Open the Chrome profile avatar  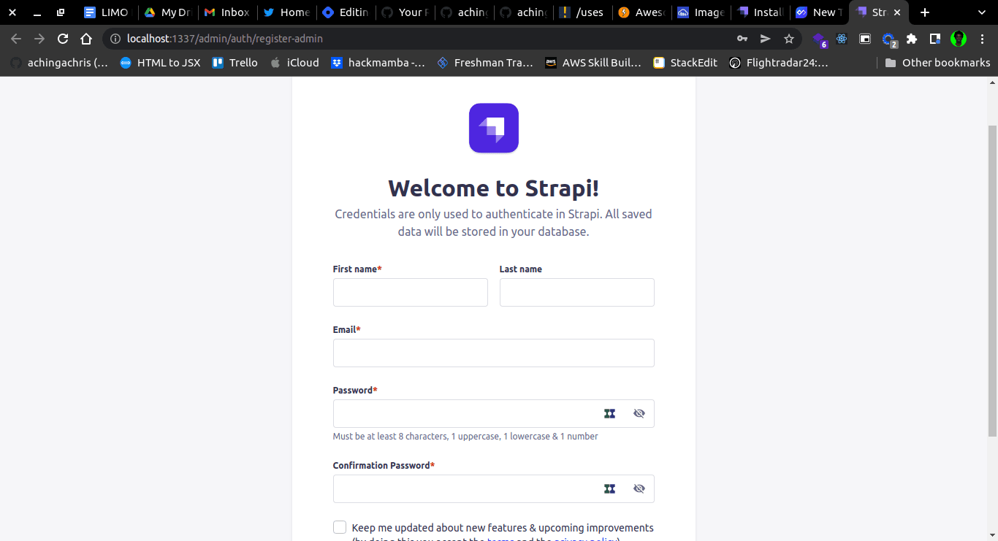(x=959, y=39)
